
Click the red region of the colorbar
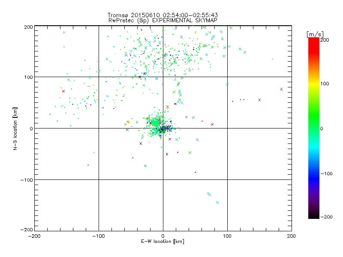coord(314,46)
